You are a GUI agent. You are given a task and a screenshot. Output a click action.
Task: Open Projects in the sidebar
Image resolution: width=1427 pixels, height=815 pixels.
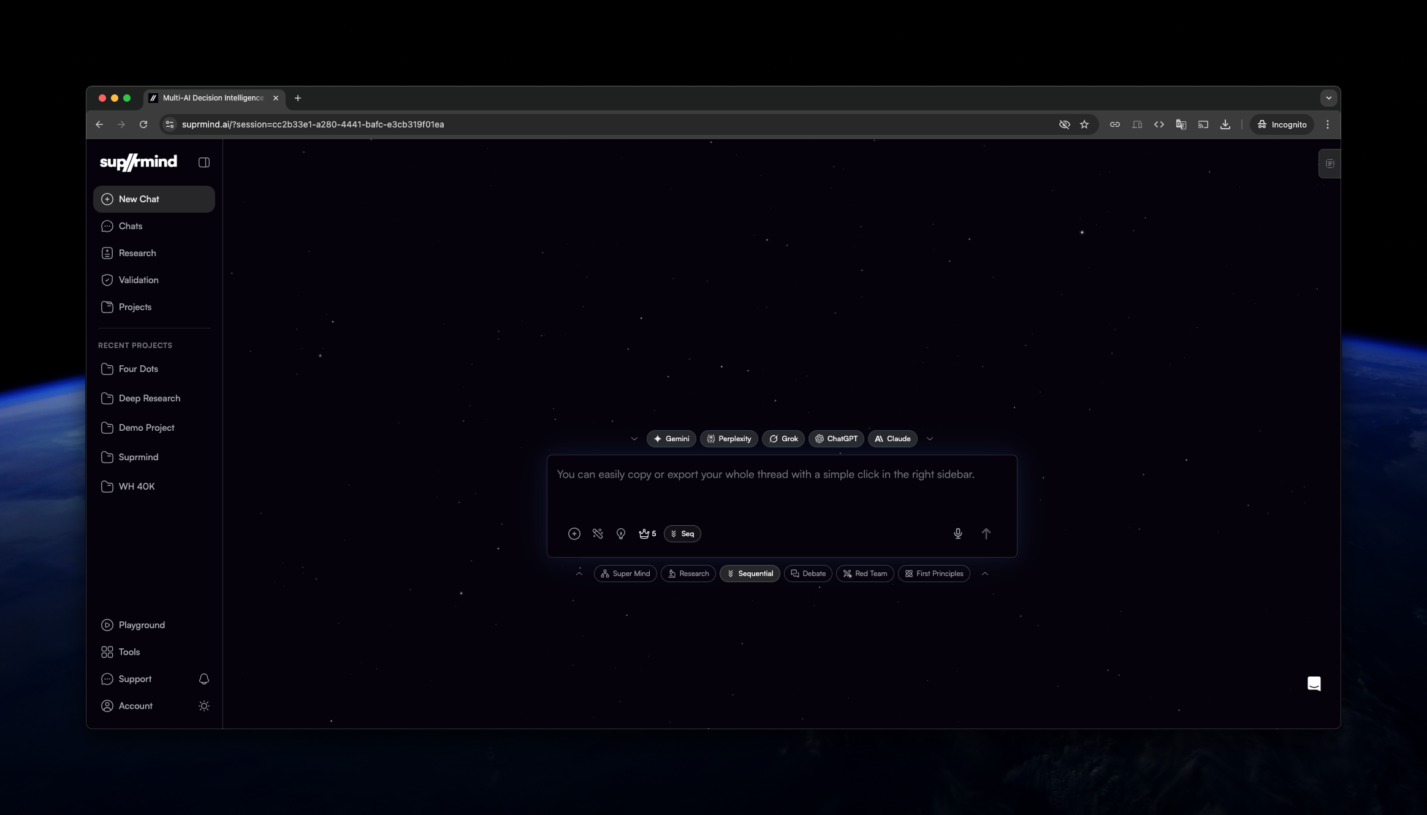154,307
